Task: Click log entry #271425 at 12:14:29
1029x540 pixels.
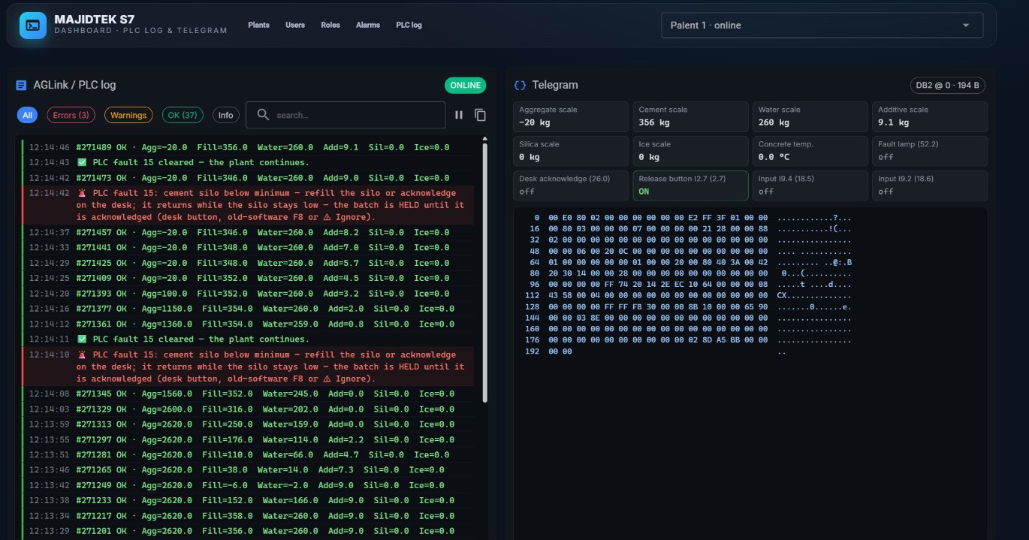Action: pyautogui.click(x=248, y=263)
